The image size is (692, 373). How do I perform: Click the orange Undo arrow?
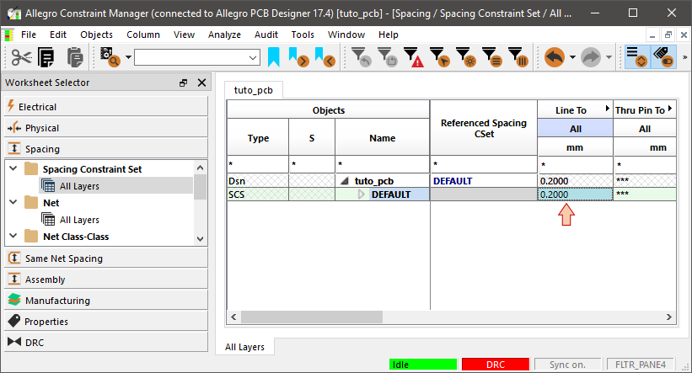(555, 57)
